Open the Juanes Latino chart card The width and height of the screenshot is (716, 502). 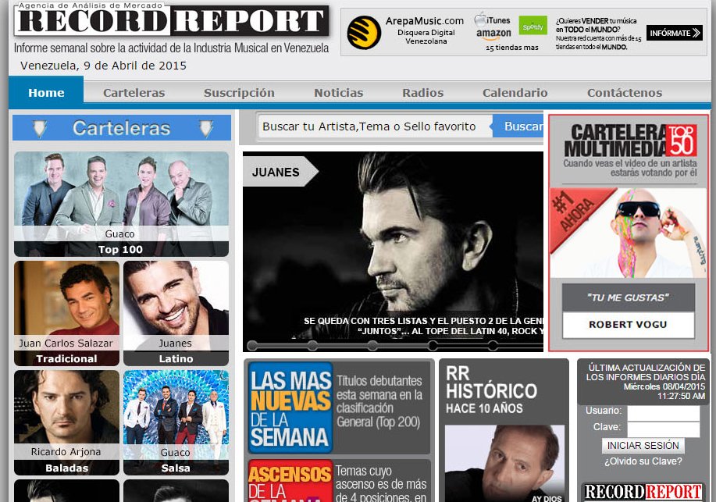(176, 313)
